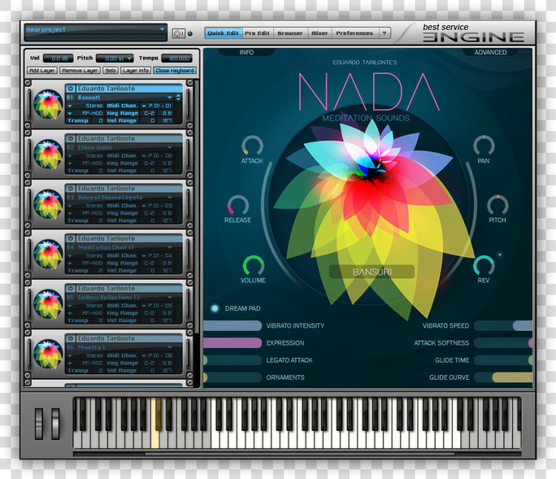This screenshot has height=479, width=556.
Task: Step preset up/down arrows on Bansuri layer
Action: (x=178, y=97)
